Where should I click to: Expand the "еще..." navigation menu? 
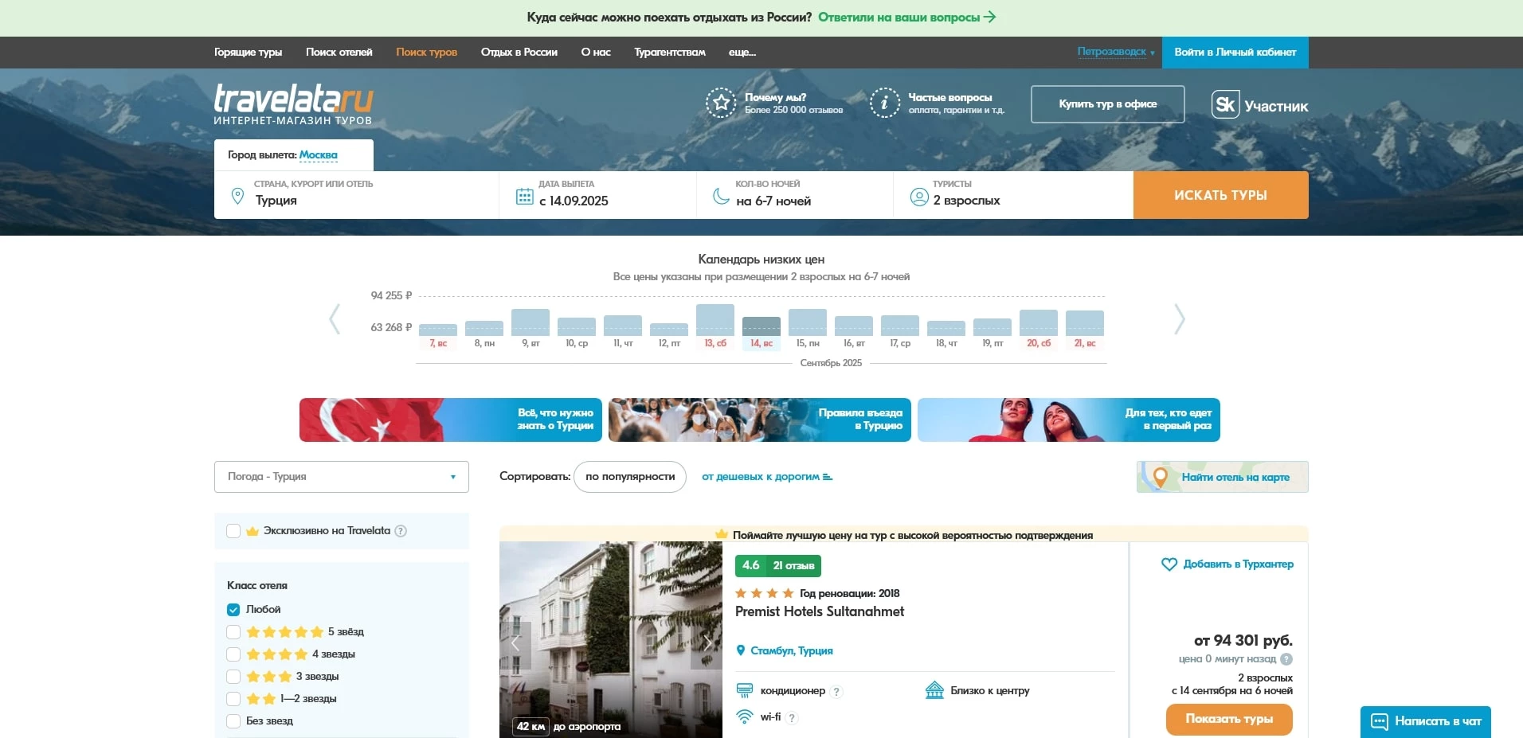(x=742, y=53)
